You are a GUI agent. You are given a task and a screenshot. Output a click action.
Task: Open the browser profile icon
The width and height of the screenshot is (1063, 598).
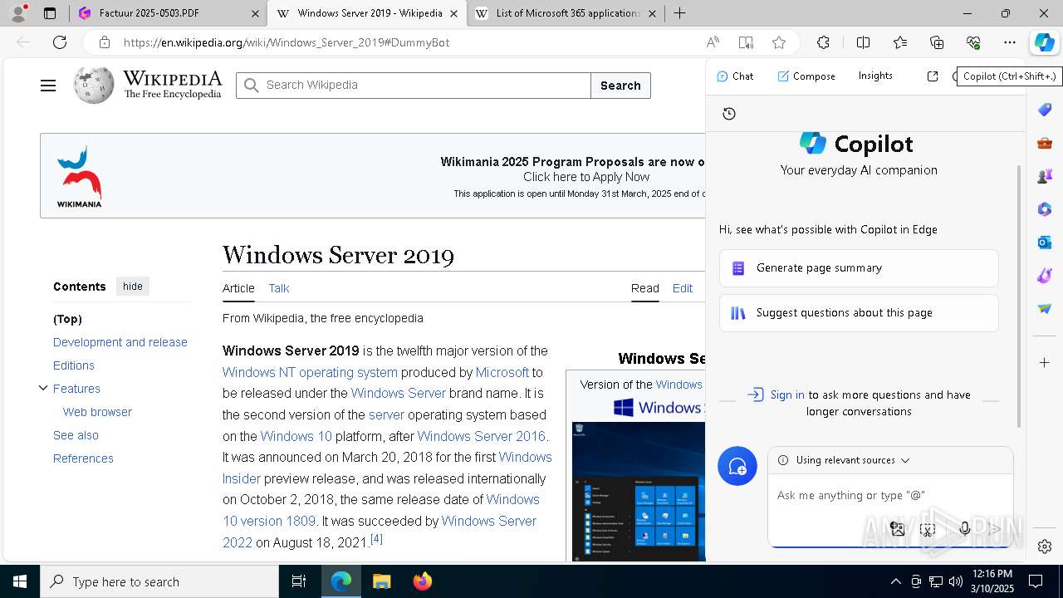18,13
